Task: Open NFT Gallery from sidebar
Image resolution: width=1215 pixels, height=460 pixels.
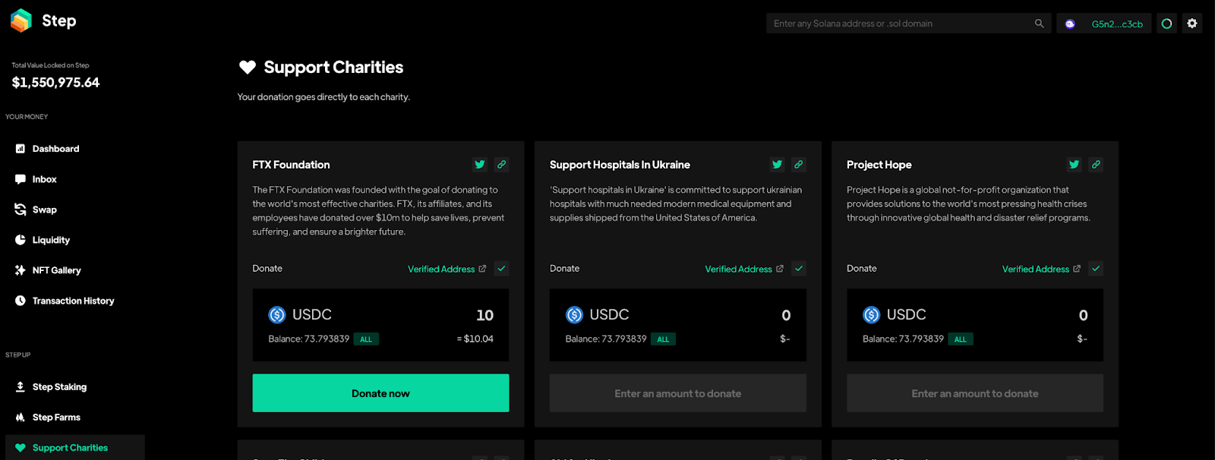Action: click(x=56, y=270)
